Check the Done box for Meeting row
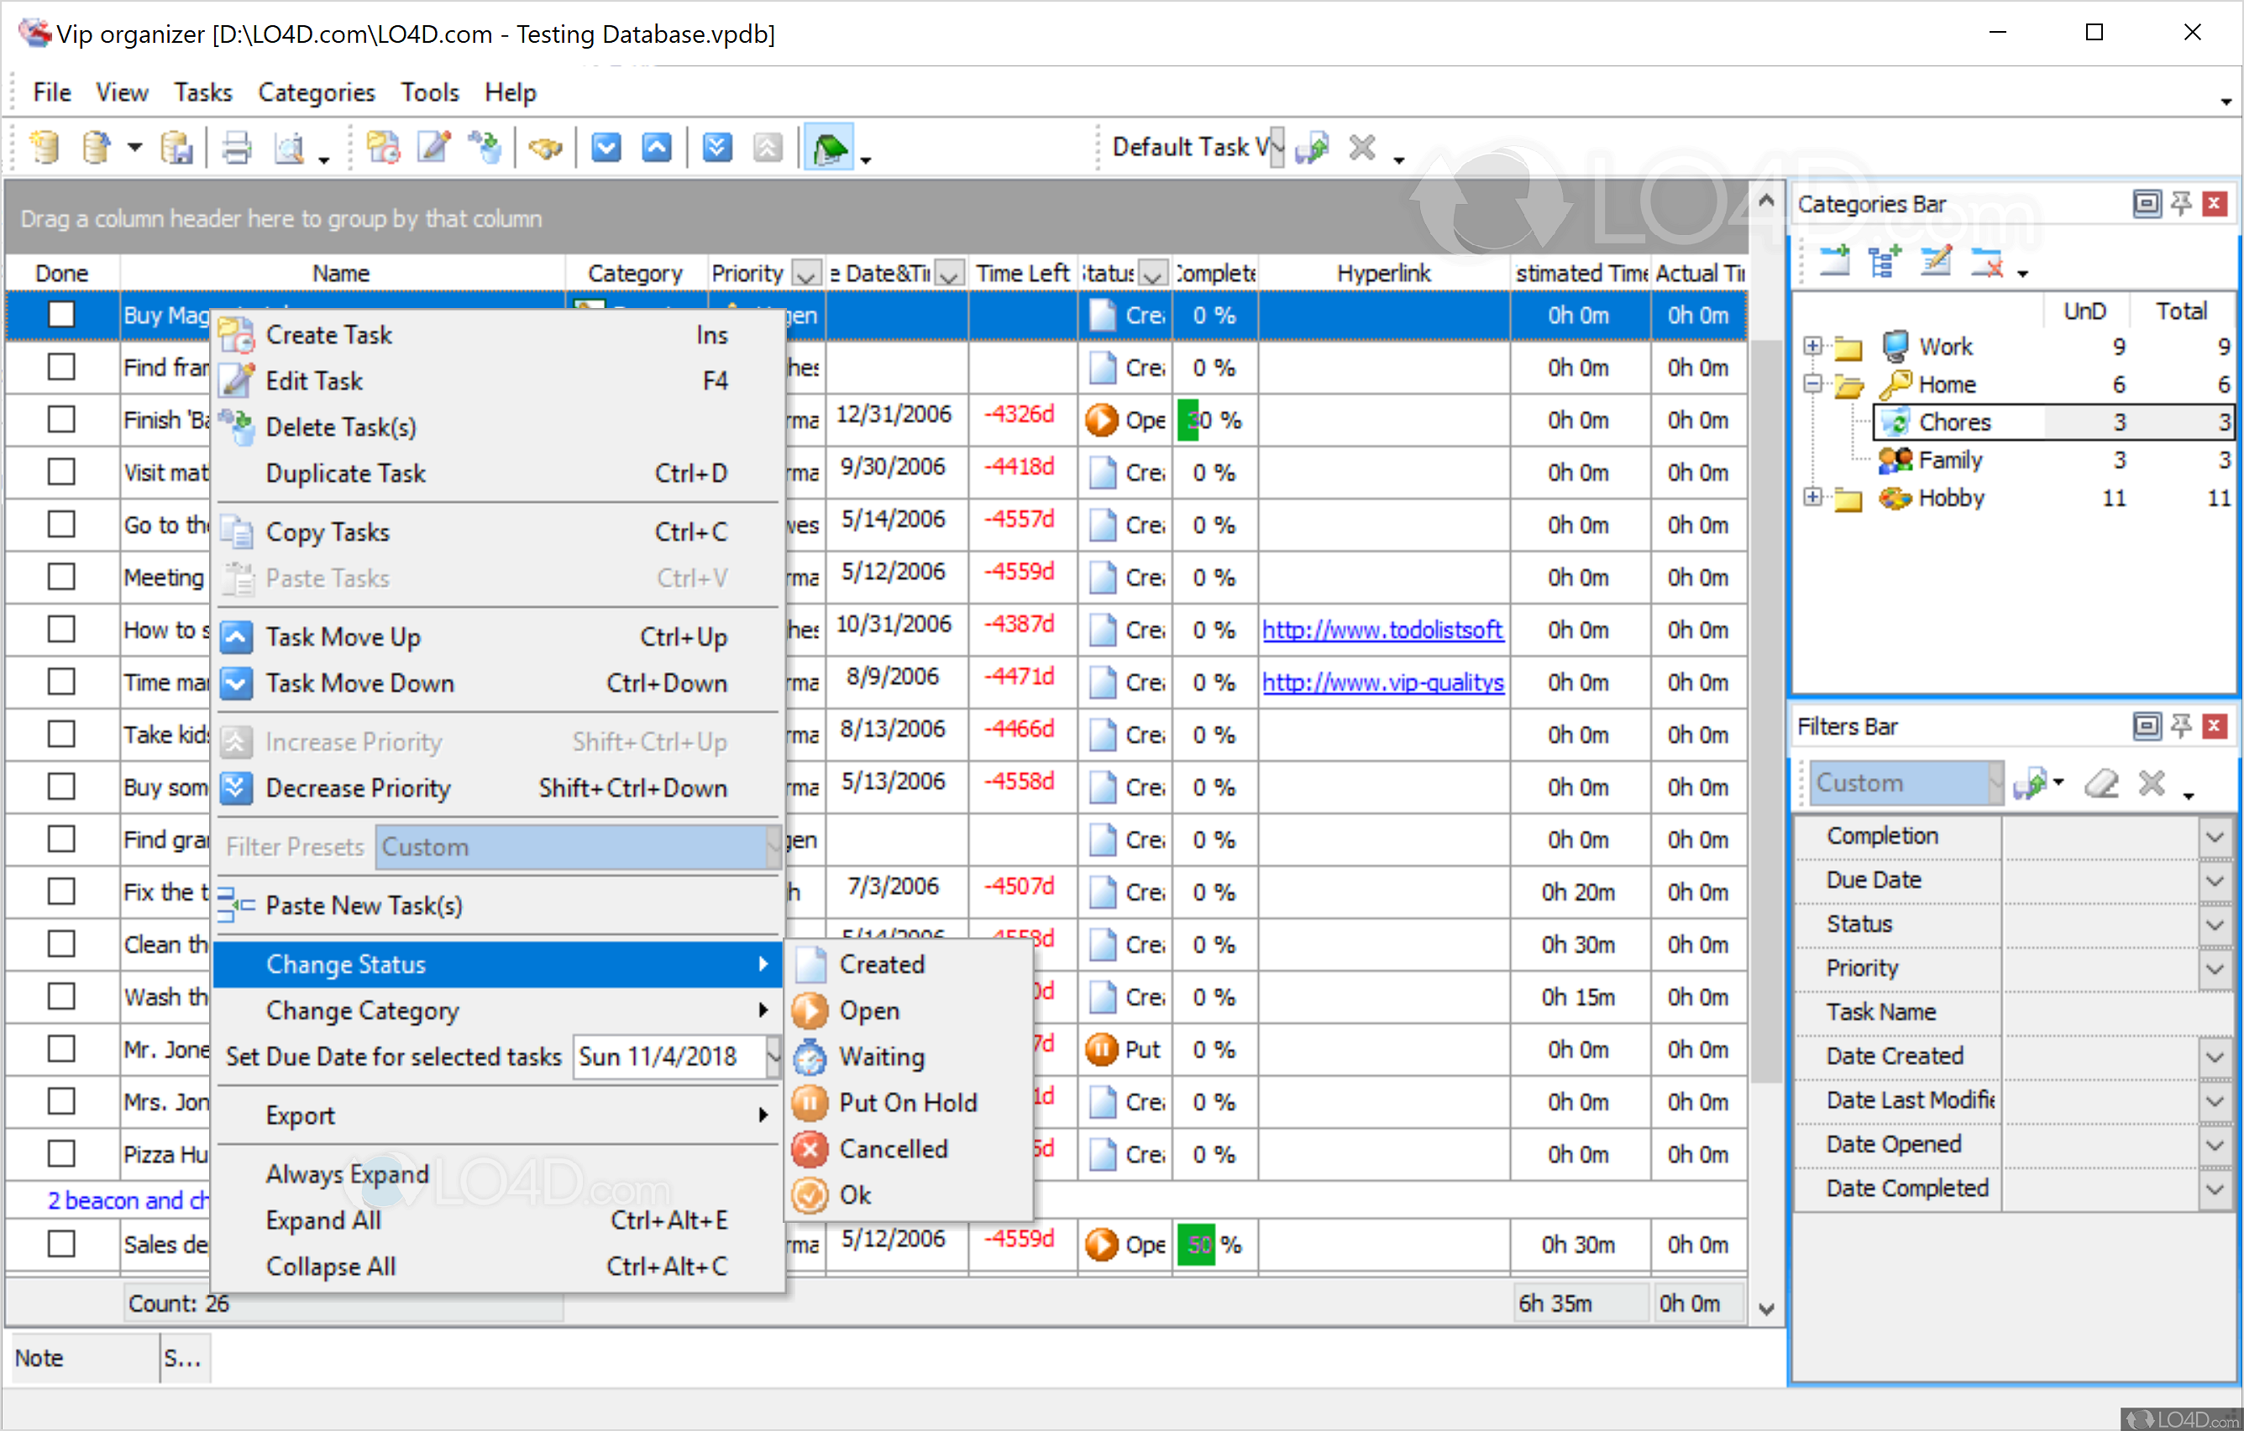 (x=61, y=577)
